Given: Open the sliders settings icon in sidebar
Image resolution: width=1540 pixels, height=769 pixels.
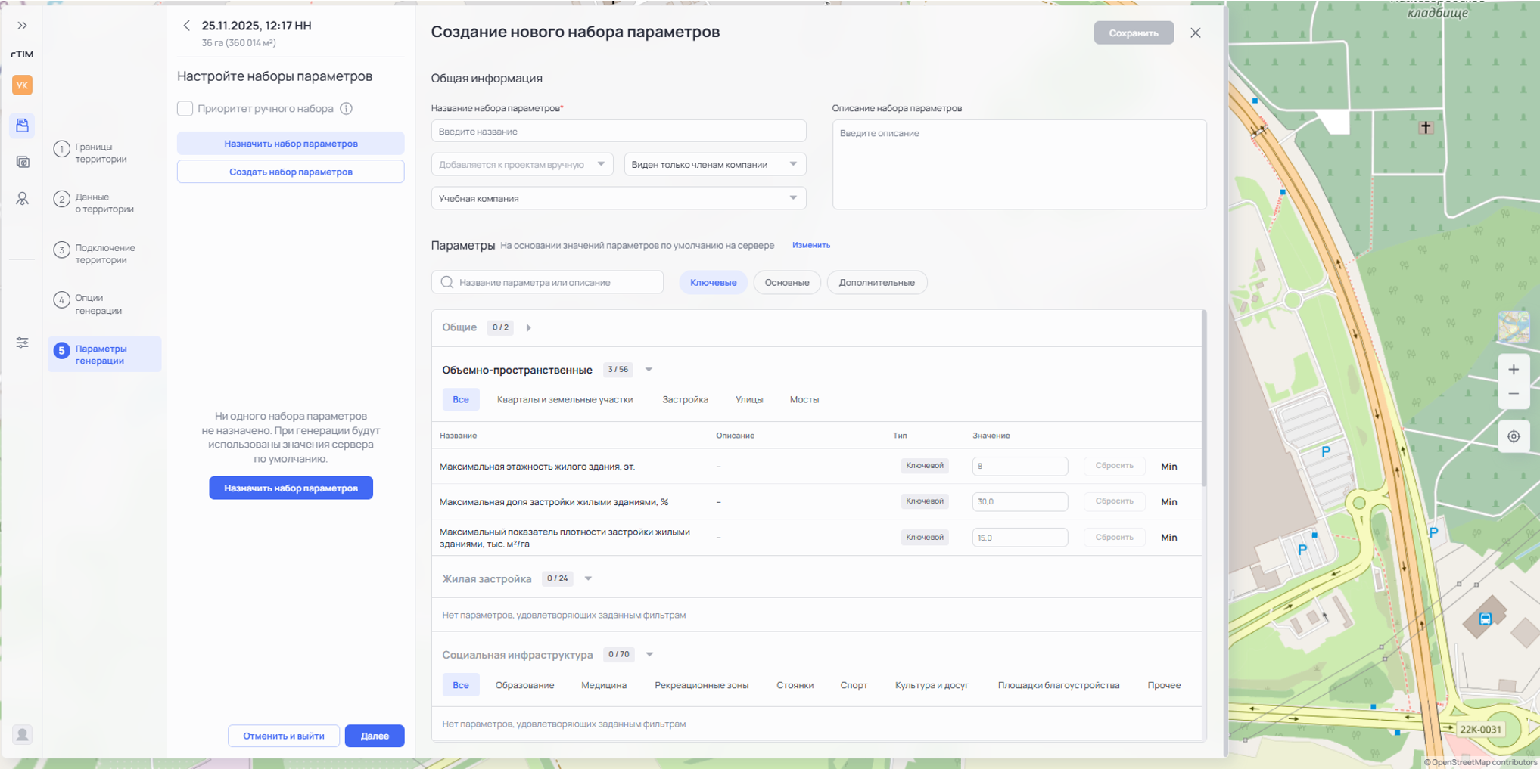Looking at the screenshot, I should click(23, 343).
